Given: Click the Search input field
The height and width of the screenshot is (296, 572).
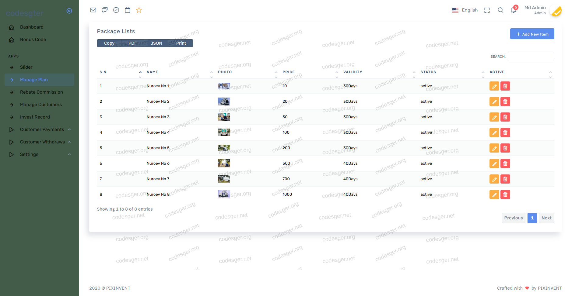Looking at the screenshot, I should 531,57.
